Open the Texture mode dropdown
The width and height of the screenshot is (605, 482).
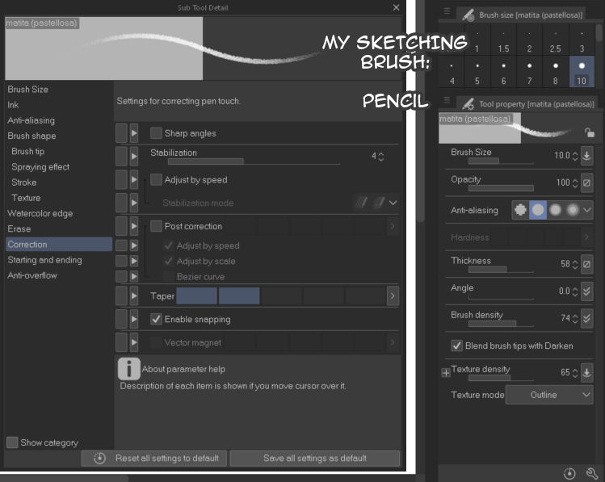tap(549, 395)
